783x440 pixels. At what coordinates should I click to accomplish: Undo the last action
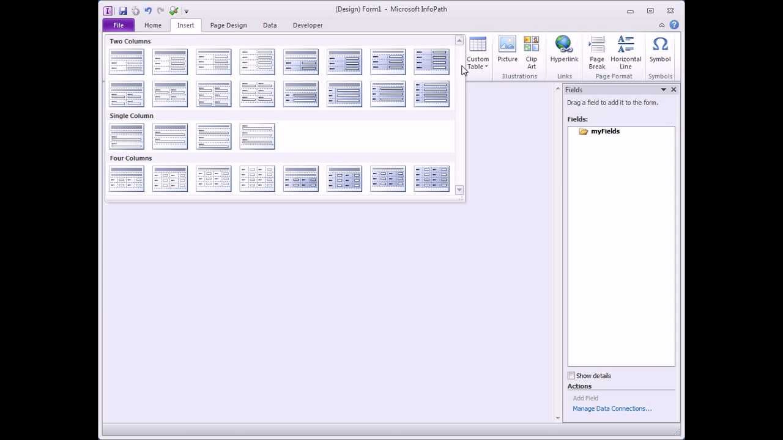coord(148,10)
